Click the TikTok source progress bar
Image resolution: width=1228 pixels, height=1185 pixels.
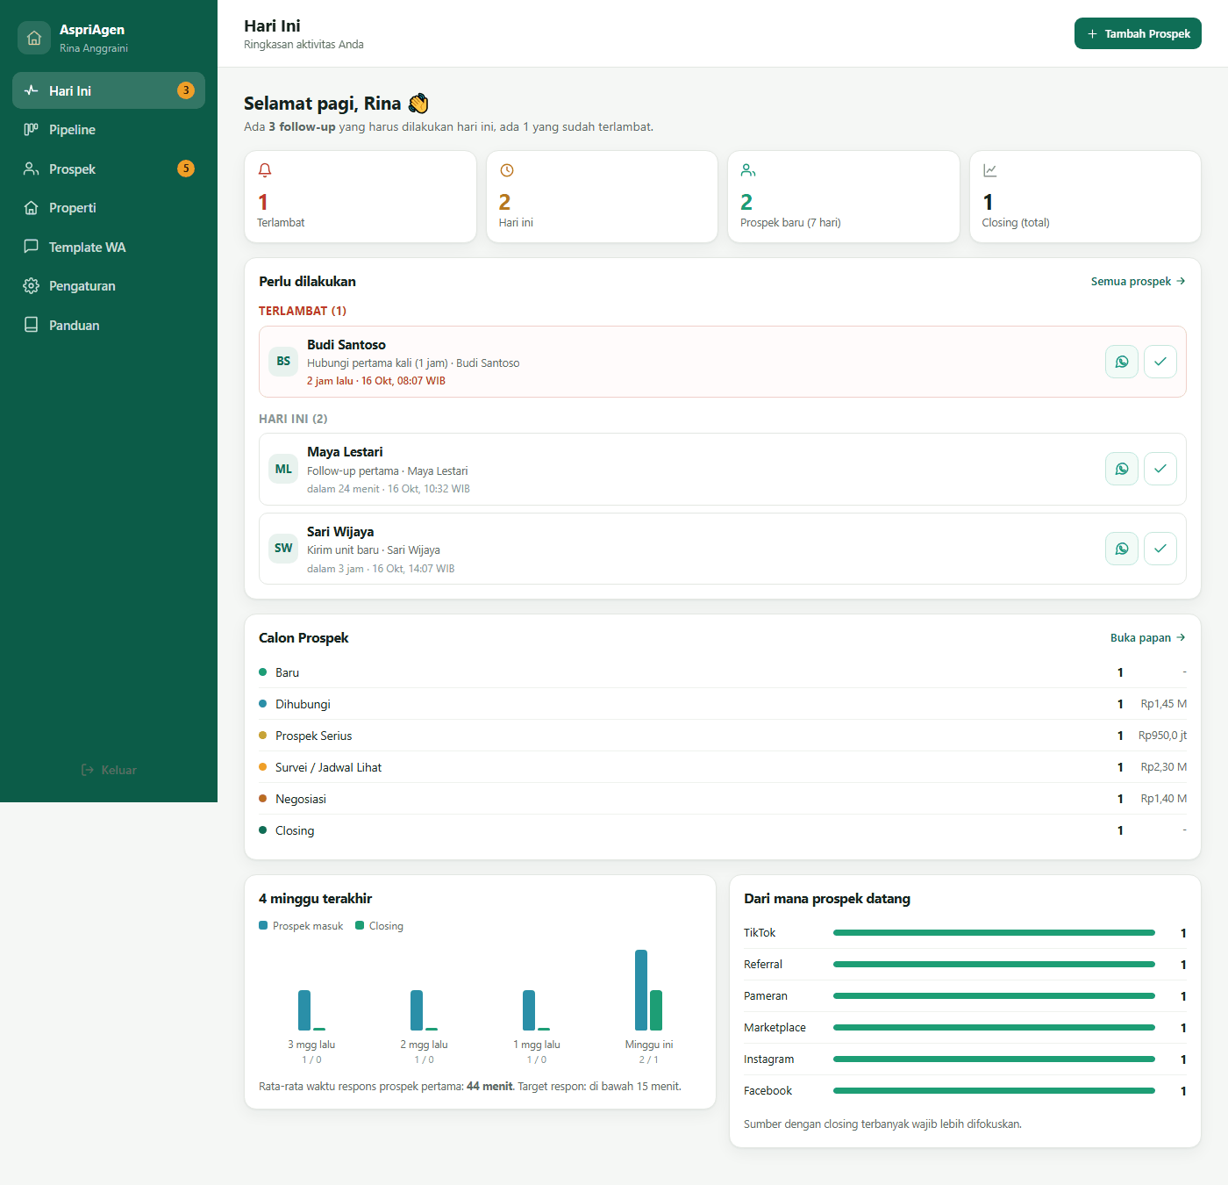994,933
